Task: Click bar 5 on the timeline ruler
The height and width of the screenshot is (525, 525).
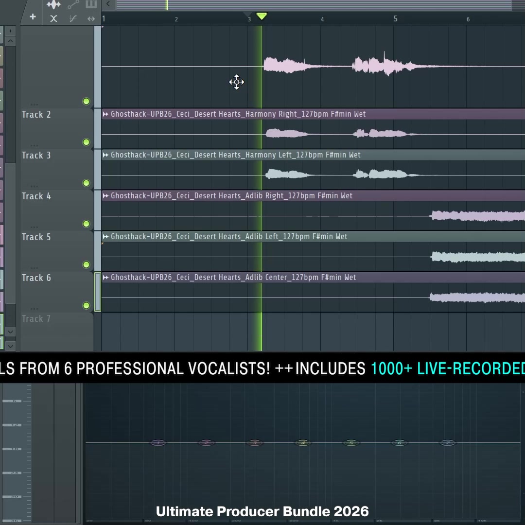Action: coord(395,19)
